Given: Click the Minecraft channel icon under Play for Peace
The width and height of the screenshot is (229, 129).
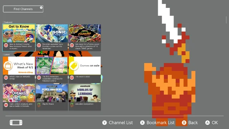Looking at the screenshot, I should [x=39, y=105].
